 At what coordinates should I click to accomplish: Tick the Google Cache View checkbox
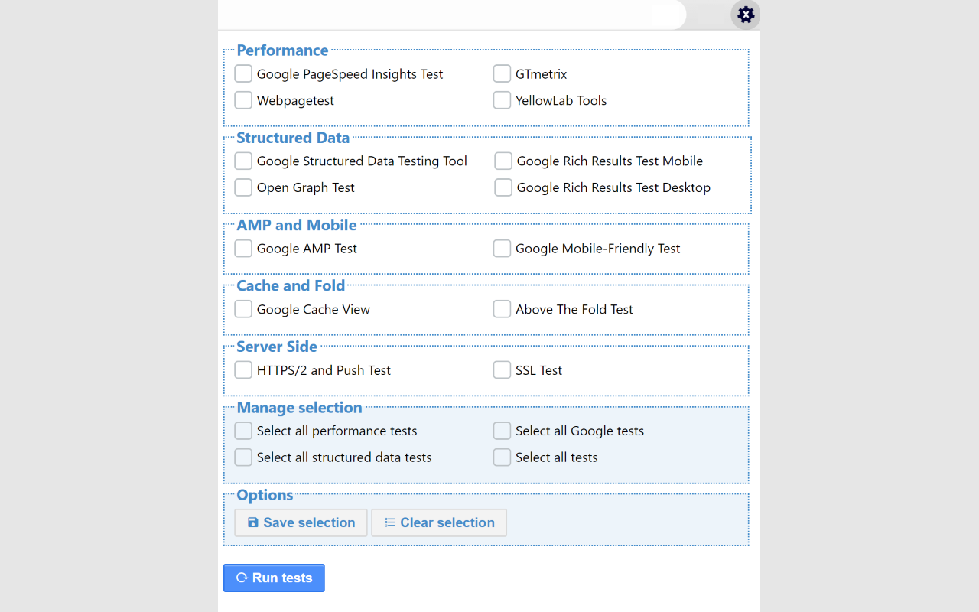tap(243, 309)
